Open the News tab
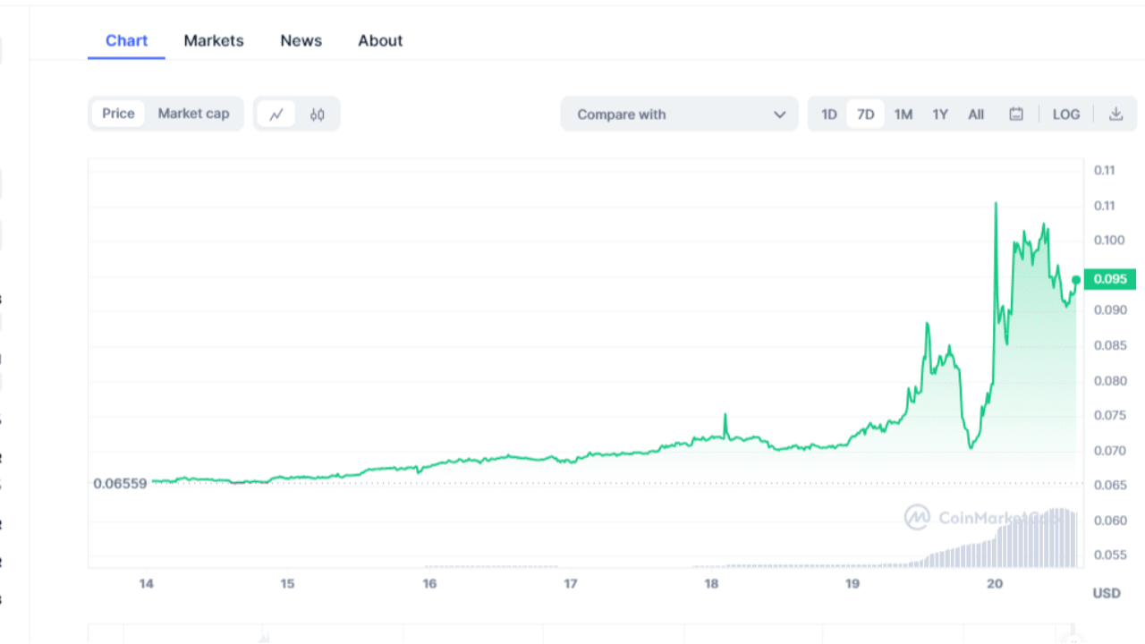The width and height of the screenshot is (1145, 644). point(301,40)
